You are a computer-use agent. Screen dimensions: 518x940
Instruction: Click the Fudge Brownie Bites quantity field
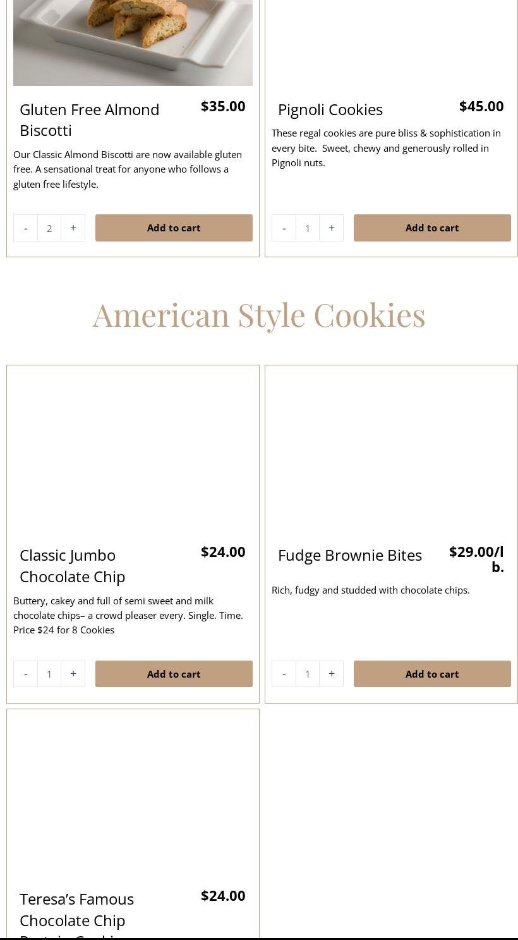coord(308,674)
